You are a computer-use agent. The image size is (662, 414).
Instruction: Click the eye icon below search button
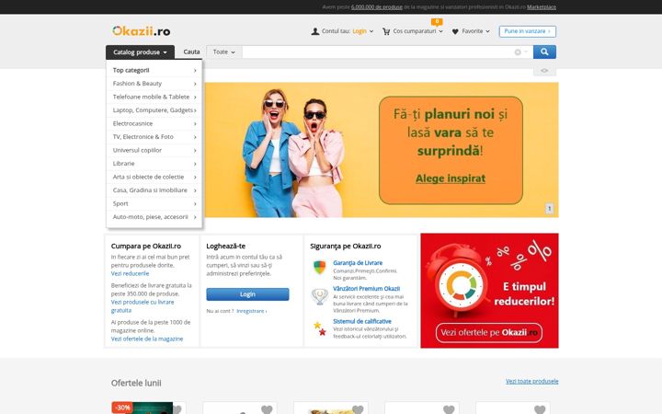pyautogui.click(x=544, y=71)
